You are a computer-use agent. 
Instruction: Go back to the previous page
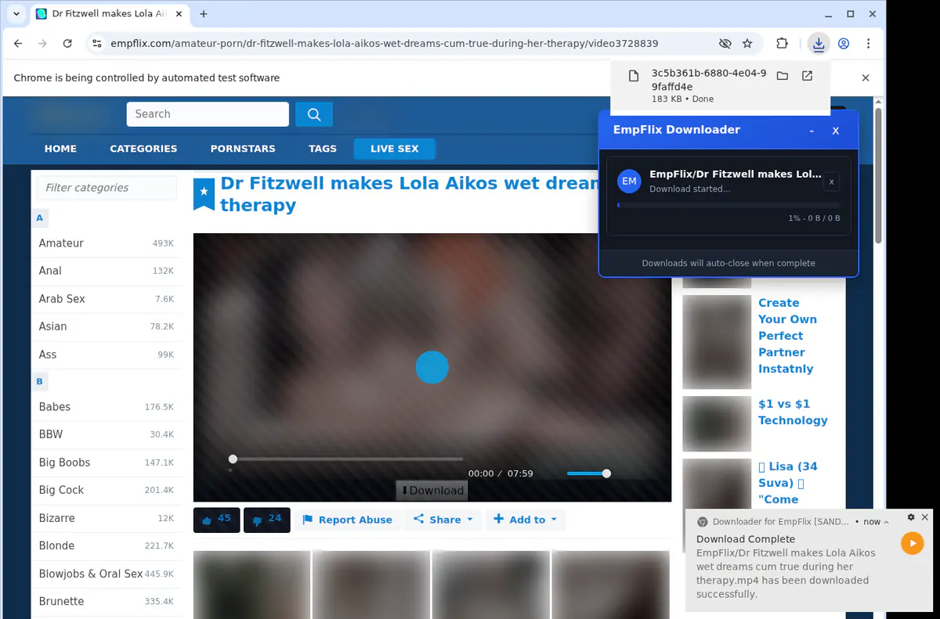(18, 44)
